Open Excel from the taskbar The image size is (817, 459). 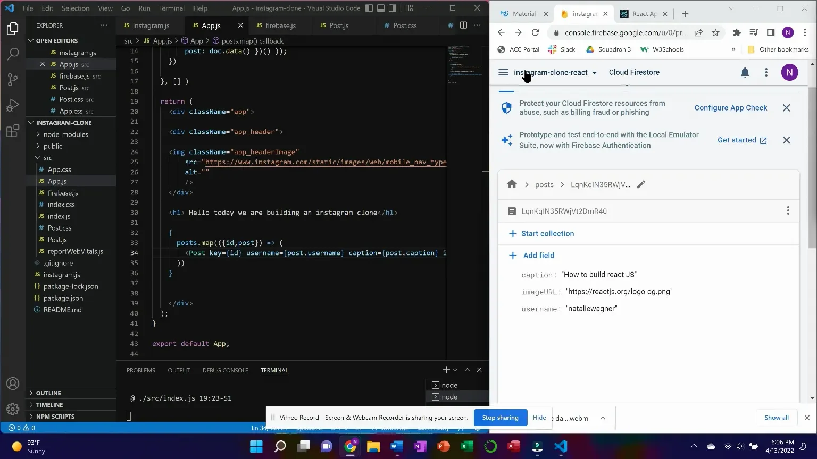coord(467,446)
